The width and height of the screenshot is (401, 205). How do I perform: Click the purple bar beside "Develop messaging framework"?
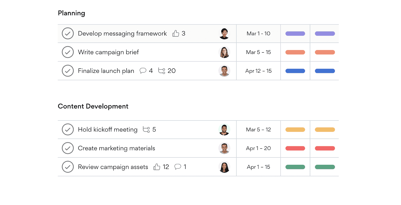tap(295, 33)
